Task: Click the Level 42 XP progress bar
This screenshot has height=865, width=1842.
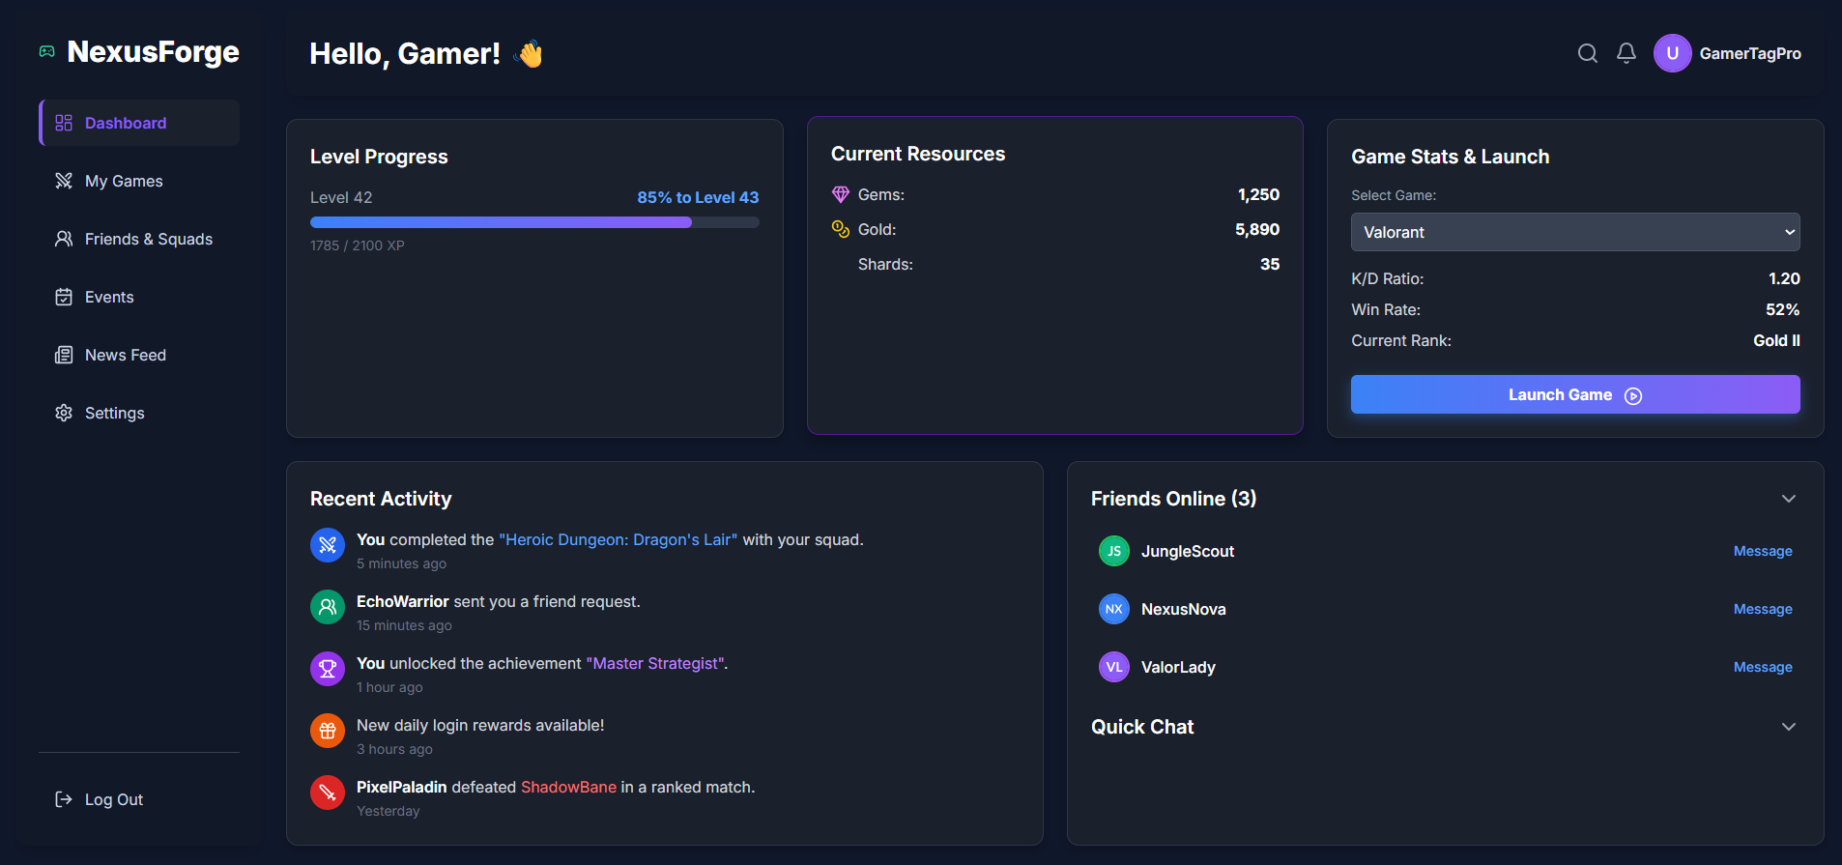Action: pyautogui.click(x=534, y=222)
